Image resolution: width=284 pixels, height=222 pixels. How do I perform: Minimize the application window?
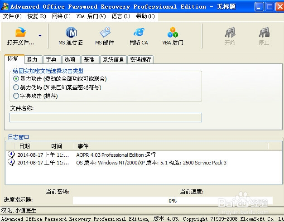point(259,7)
